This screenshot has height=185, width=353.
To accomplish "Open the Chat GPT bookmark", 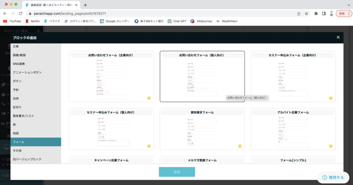I will coord(177,21).
